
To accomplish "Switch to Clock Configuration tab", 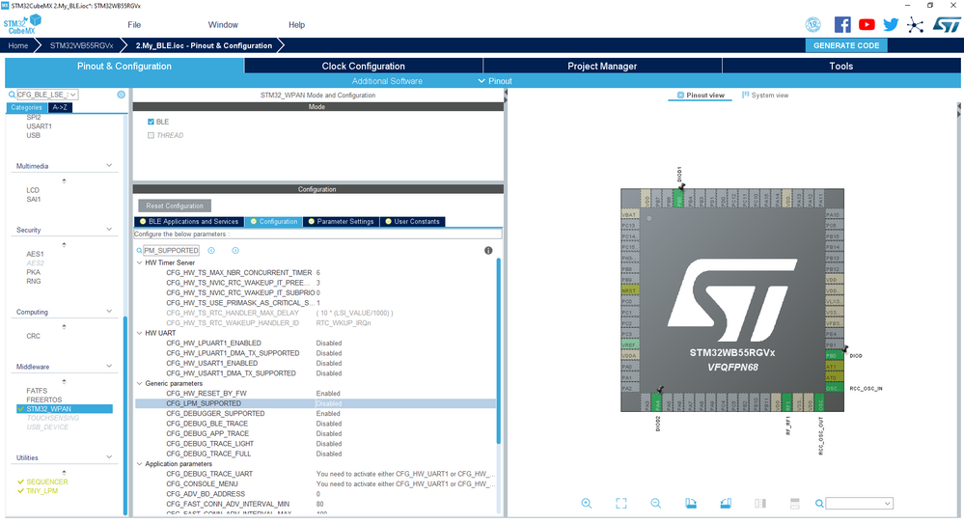I will [364, 66].
